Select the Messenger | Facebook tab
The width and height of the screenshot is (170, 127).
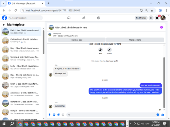(x=26, y=3)
